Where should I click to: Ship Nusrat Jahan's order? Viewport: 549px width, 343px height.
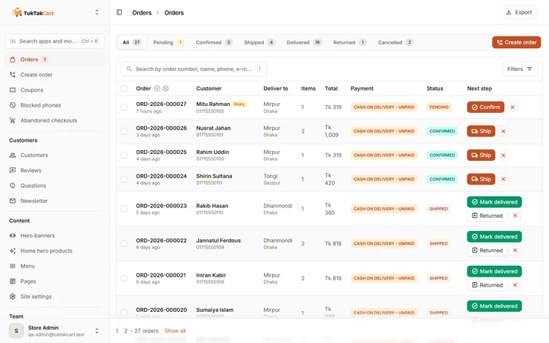[x=480, y=131]
